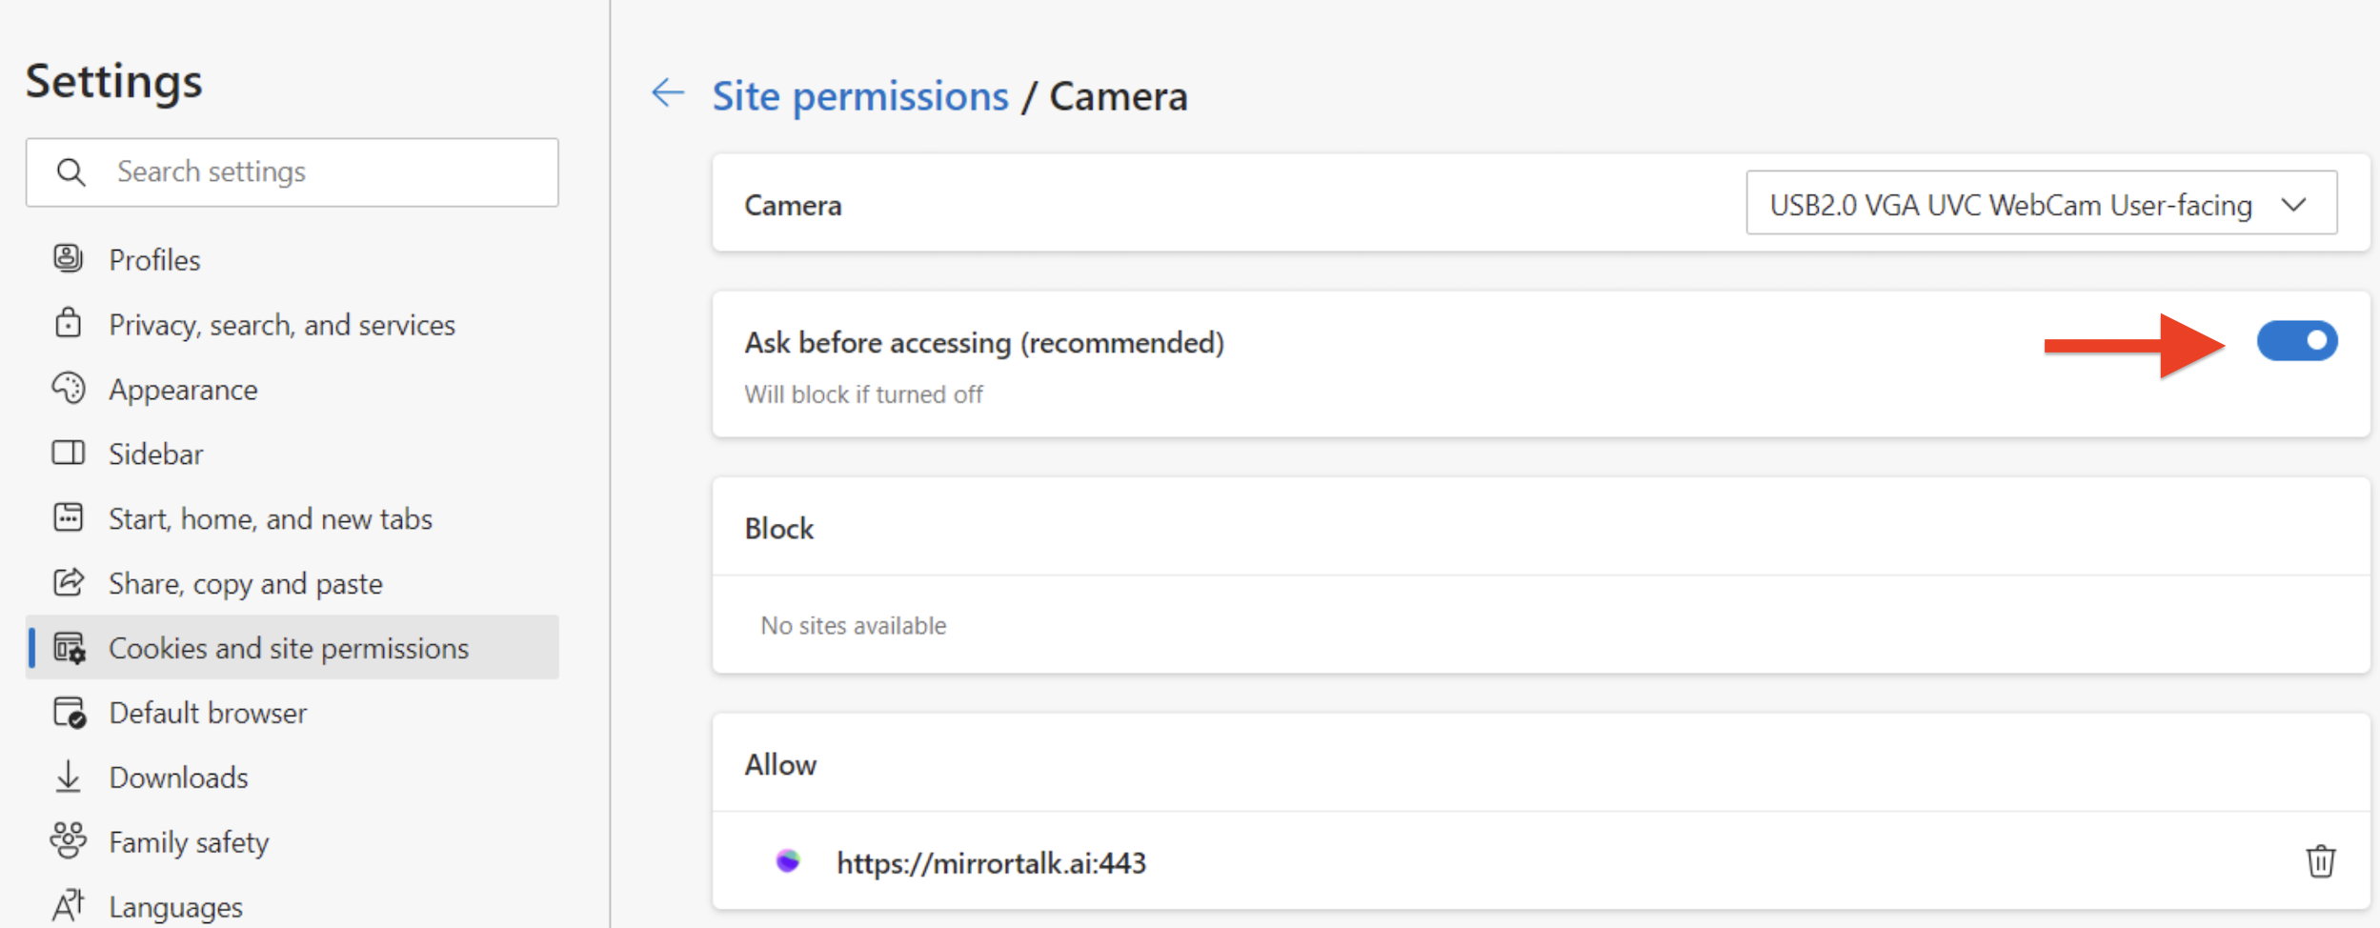
Task: Select Cookies and site permissions
Action: coord(292,647)
